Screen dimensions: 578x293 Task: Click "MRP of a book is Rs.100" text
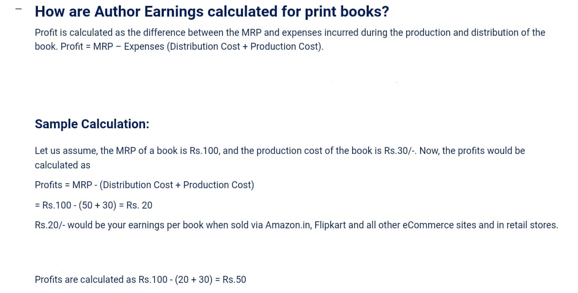tap(170, 151)
